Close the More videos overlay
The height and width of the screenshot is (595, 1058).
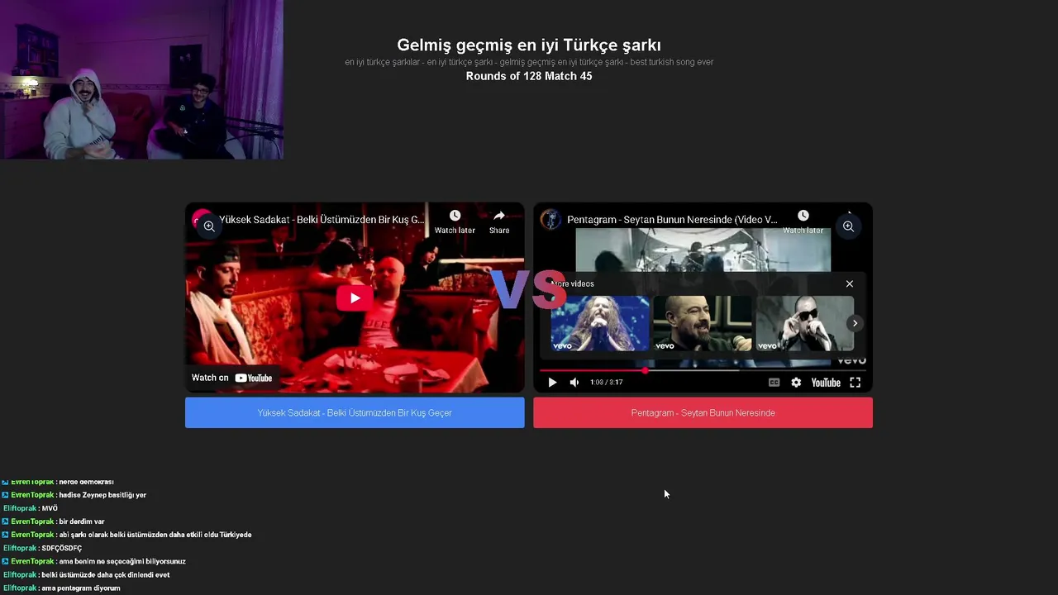click(x=849, y=283)
